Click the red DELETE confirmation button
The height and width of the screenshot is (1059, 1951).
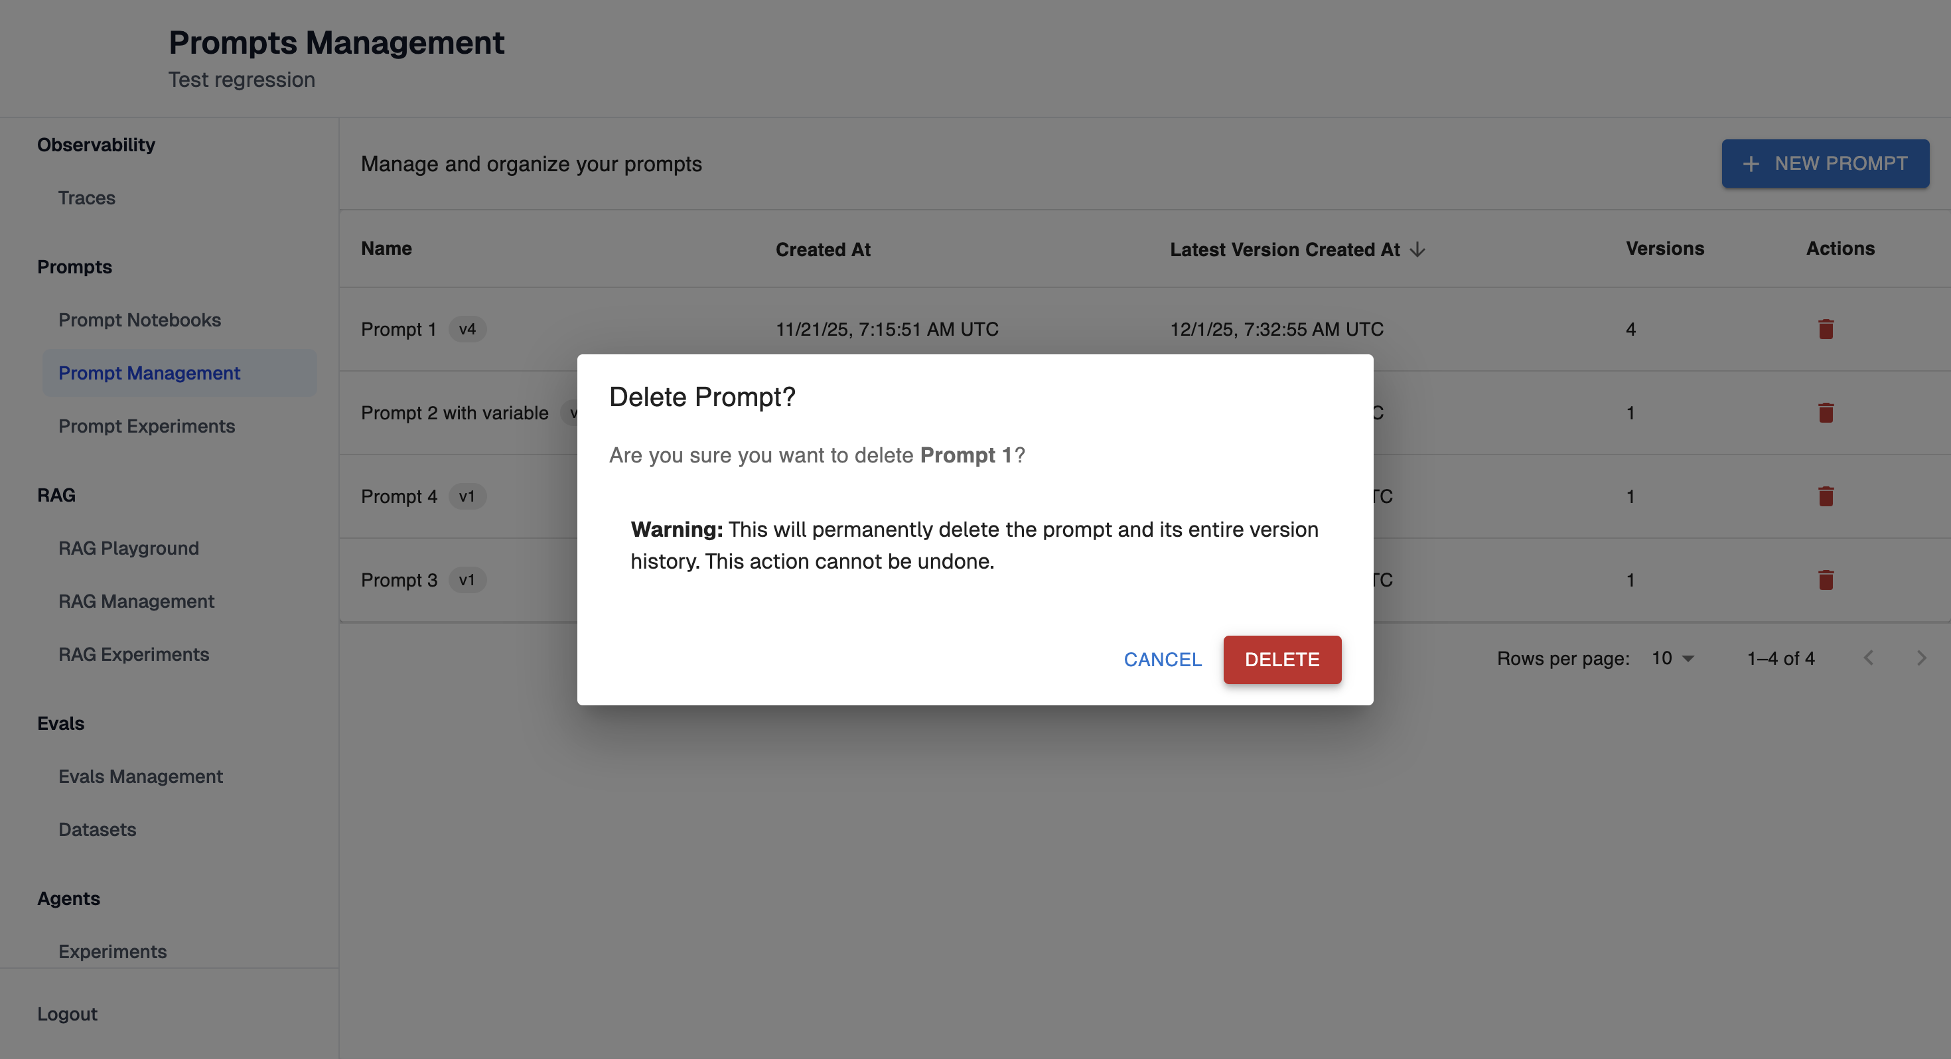(1281, 659)
